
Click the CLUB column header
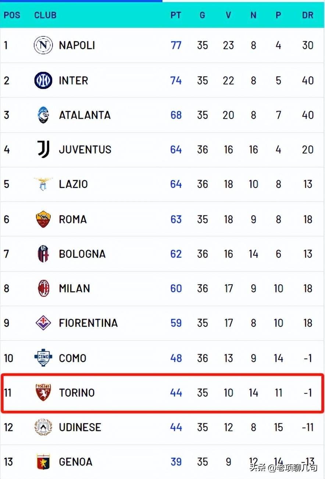45,15
